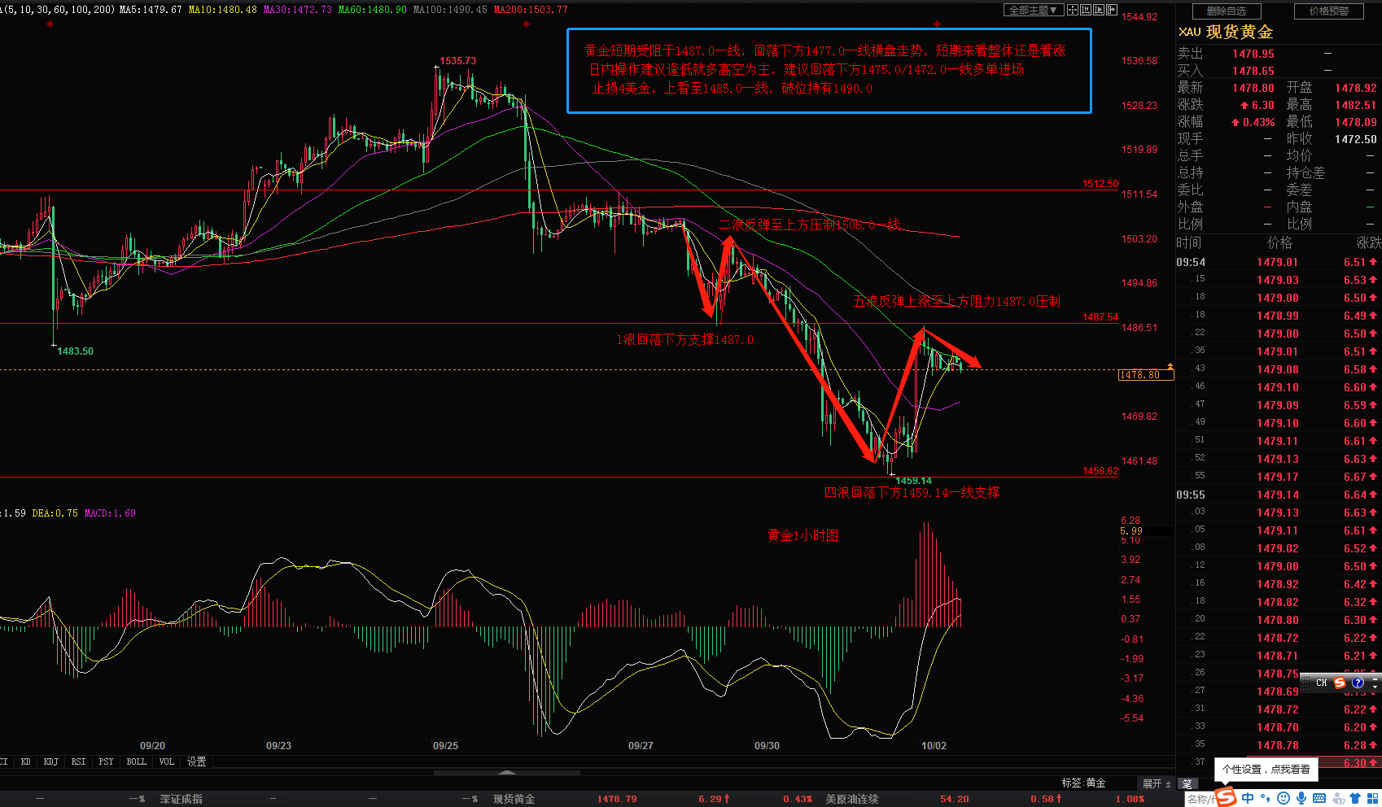This screenshot has height=807, width=1382.
Task: Select the BOLL indicator tab
Action: click(x=137, y=761)
